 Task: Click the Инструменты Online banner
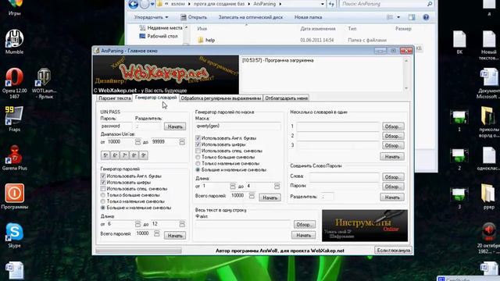click(x=365, y=226)
